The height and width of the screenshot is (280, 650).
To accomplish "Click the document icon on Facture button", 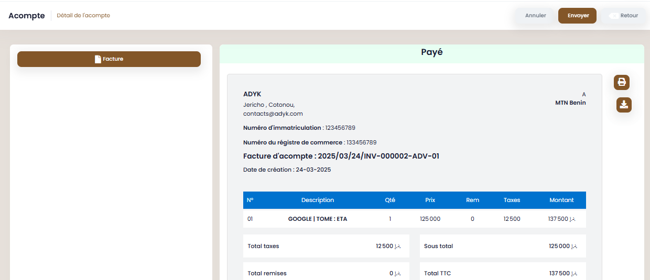I will pos(97,59).
